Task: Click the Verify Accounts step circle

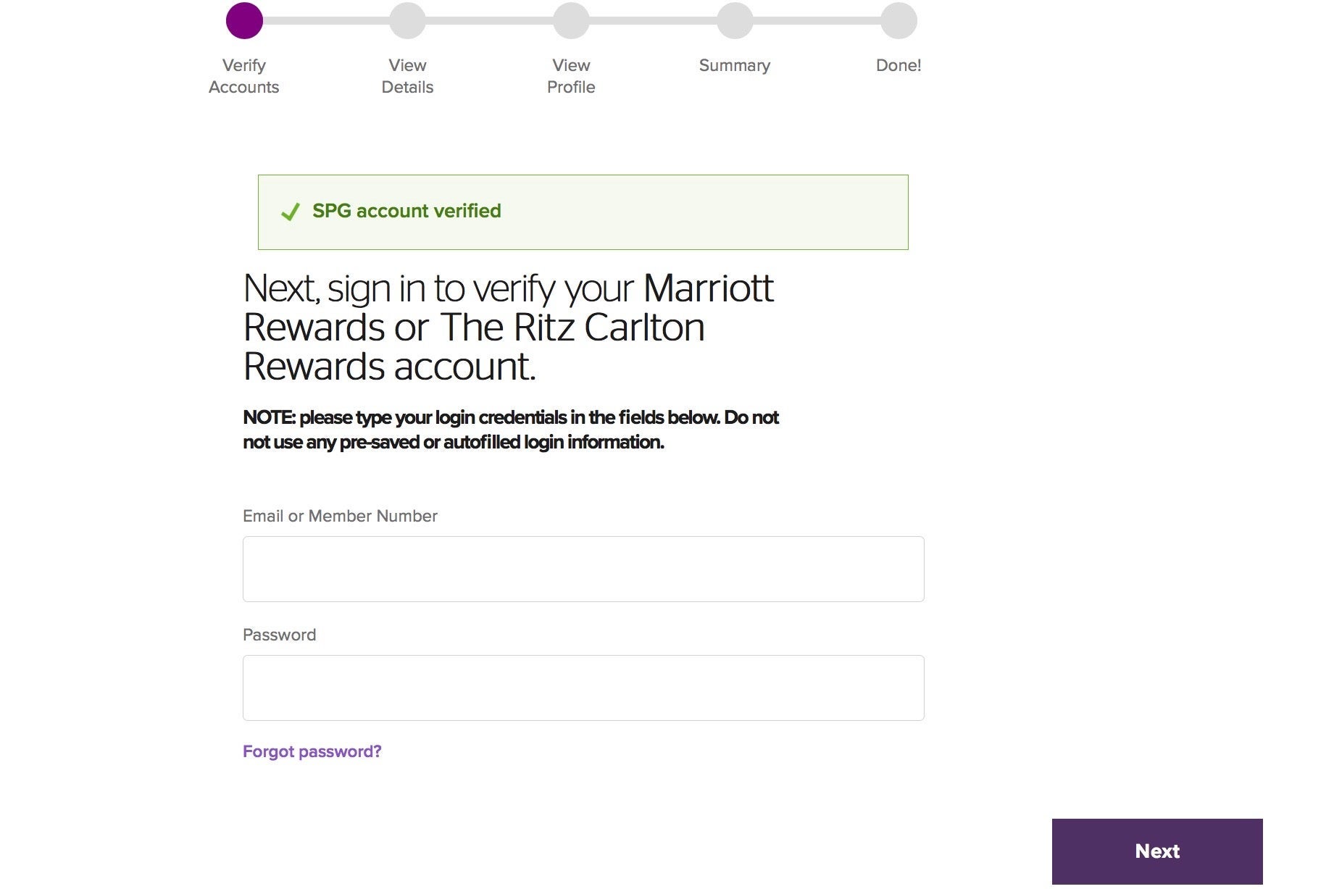Action: (x=244, y=20)
